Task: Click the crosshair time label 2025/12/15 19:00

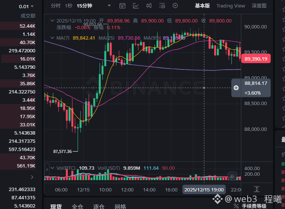Action: [x=204, y=190]
